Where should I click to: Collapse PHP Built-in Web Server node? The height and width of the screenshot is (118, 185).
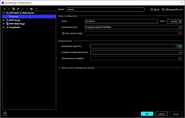tap(4, 13)
